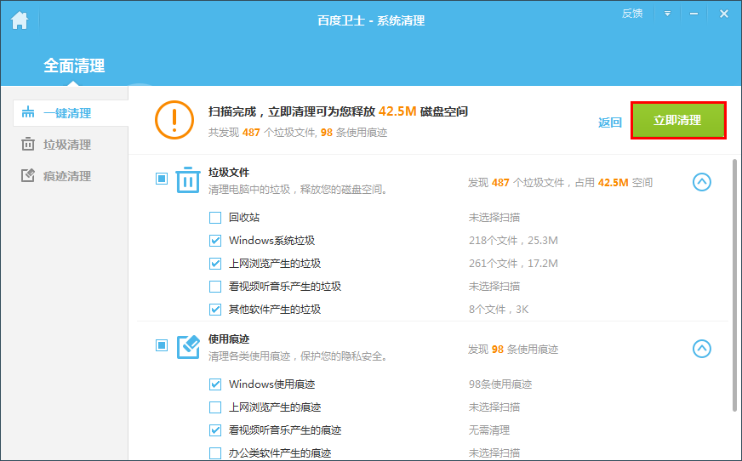
Task: Click the 8个文件，3K result text
Action: click(x=499, y=310)
